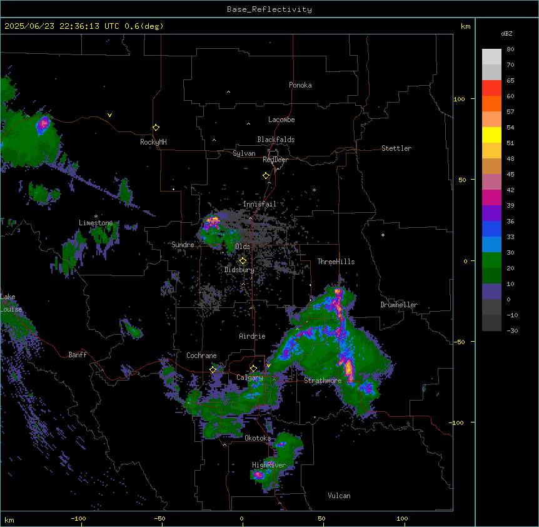Click the Drumheller town label
This screenshot has width=539, height=527.
399,305
